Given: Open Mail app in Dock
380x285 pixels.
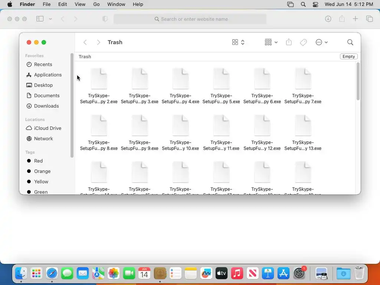Looking at the screenshot, I should pyautogui.click(x=83, y=273).
